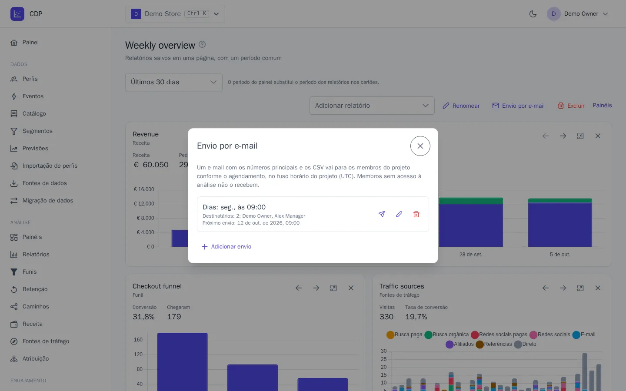Toggle dark mode moon icon
Screen dimensions: 626x391
tap(533, 14)
